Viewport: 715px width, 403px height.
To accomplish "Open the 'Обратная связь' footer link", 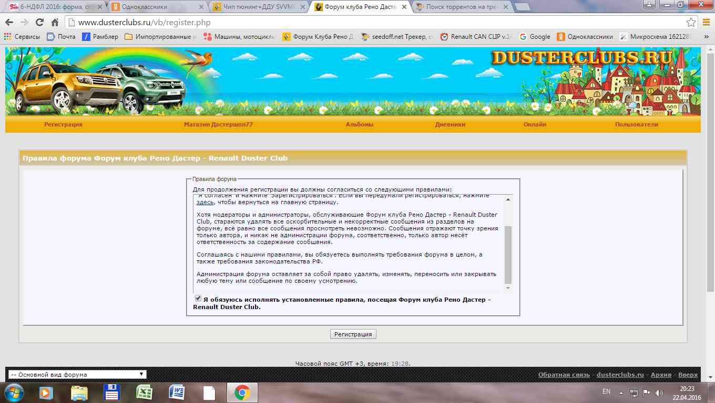I will click(x=565, y=375).
